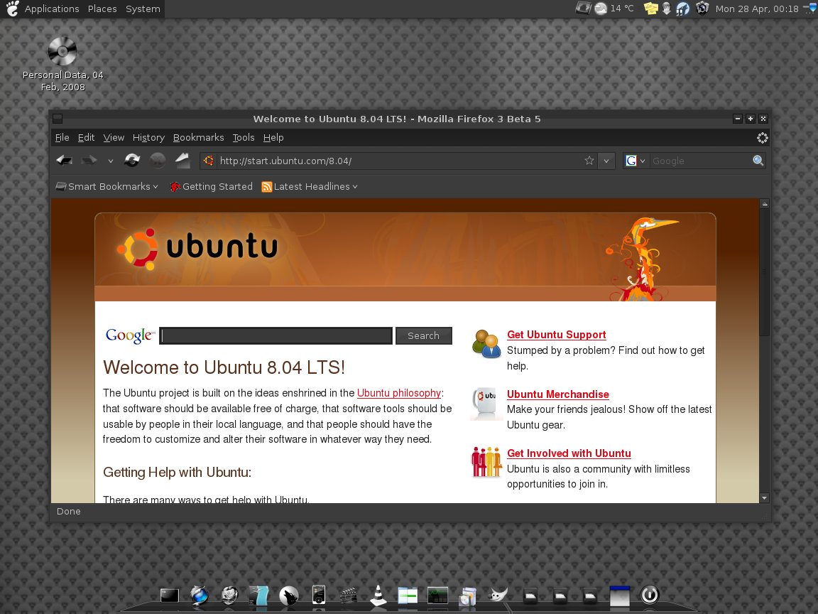Image resolution: width=818 pixels, height=614 pixels.
Task: Click the date and time clock
Action: (x=756, y=9)
